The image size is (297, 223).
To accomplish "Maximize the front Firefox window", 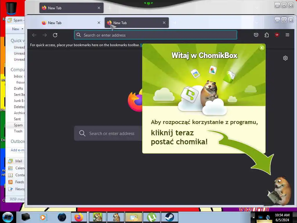I will [x=284, y=20].
